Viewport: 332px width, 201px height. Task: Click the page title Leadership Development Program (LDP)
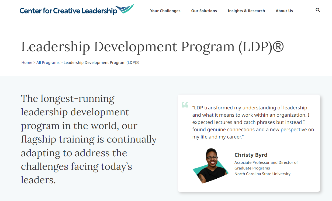click(x=153, y=47)
